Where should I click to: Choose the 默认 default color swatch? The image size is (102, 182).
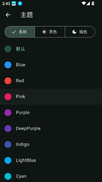8,49
